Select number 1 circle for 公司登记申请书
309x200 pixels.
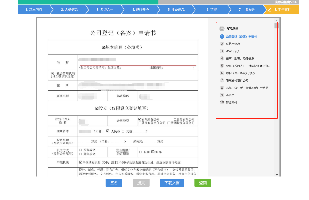pos(222,37)
